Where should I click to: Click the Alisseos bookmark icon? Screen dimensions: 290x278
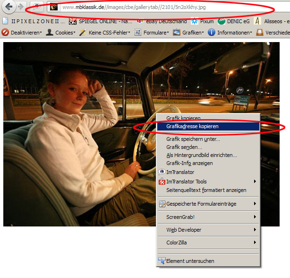click(257, 21)
